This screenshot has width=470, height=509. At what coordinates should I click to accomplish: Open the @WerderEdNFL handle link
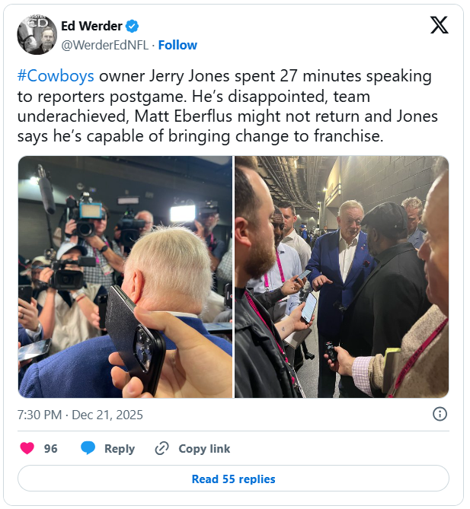tap(105, 45)
